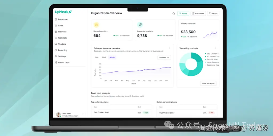Open the Sales performance overview more-options menu
This screenshot has width=273, height=136.
click(170, 48)
